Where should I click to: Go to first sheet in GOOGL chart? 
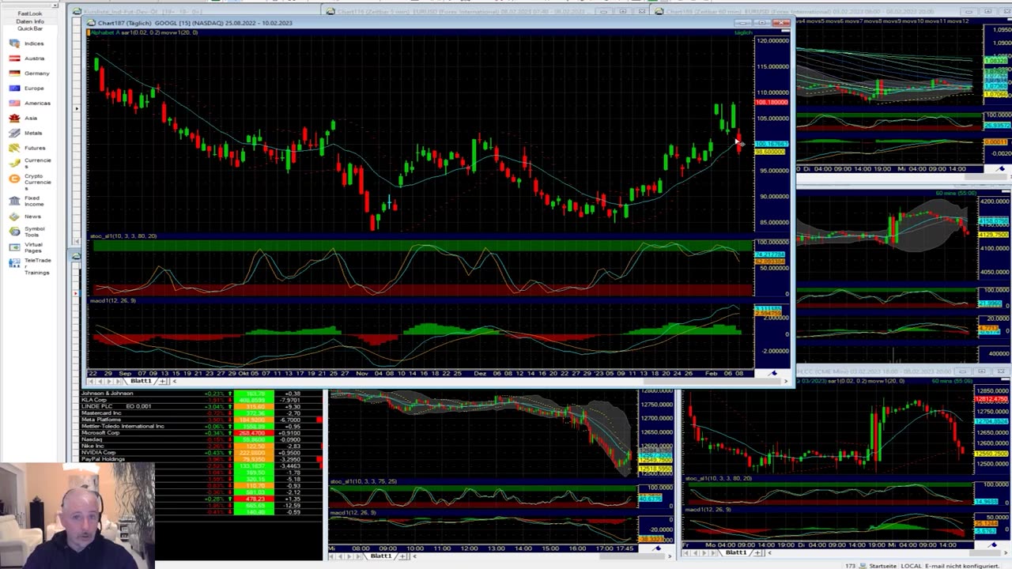pos(92,381)
